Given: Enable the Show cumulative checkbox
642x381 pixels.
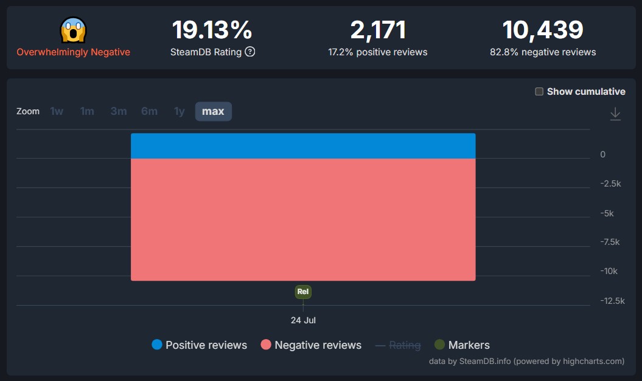Looking at the screenshot, I should 538,91.
